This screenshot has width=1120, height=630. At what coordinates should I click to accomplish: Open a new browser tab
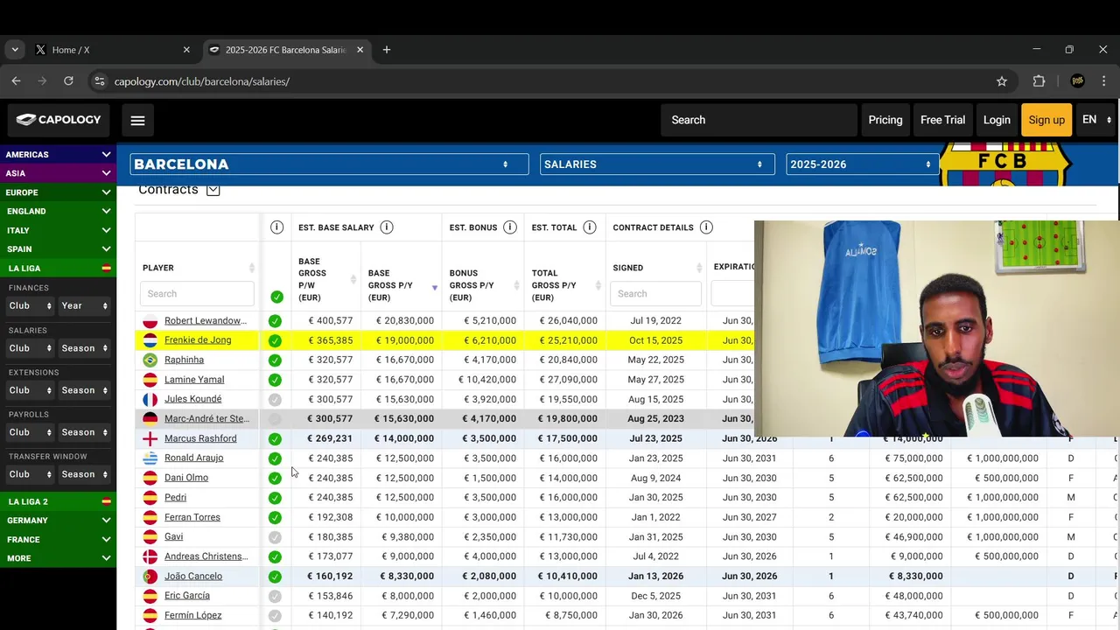click(x=387, y=50)
